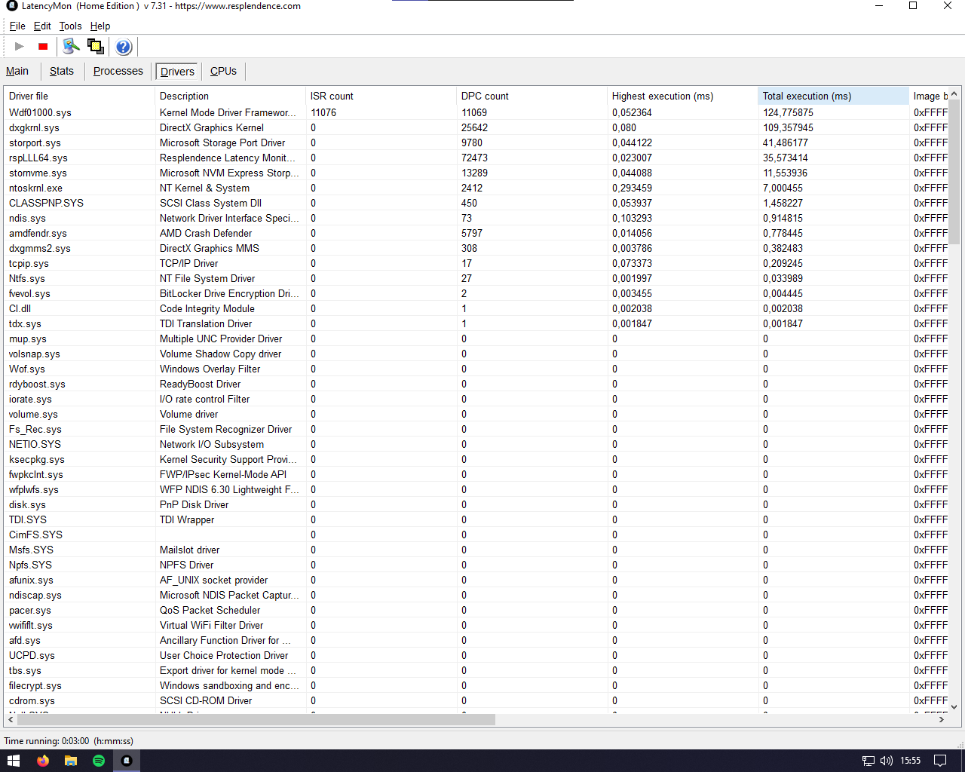Screen dimensions: 965x772
Task: Launch Spotify from the taskbar
Action: coord(99,761)
